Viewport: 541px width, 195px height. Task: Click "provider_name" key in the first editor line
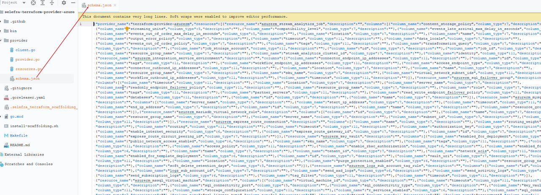(x=112, y=24)
